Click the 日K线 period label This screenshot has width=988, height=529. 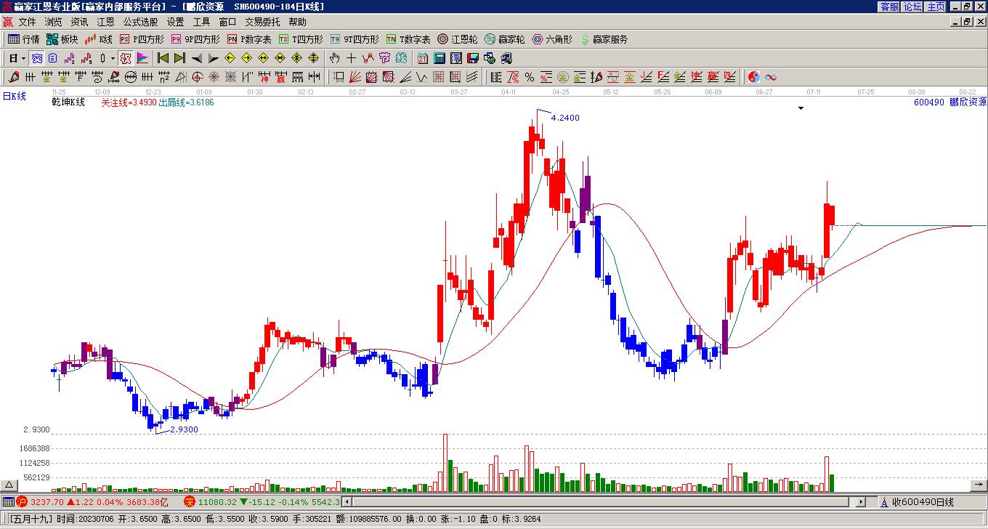(x=14, y=96)
